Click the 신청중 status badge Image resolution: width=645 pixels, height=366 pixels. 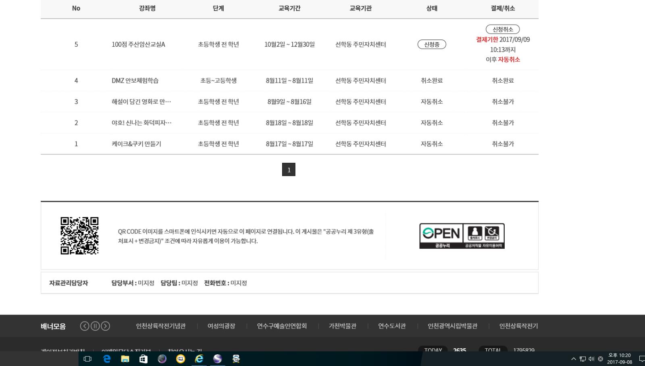[x=432, y=44]
